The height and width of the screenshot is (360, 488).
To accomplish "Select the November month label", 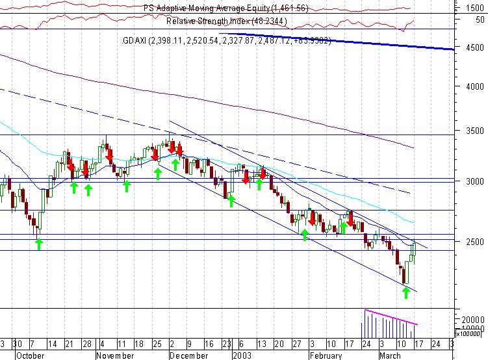I will (x=115, y=355).
